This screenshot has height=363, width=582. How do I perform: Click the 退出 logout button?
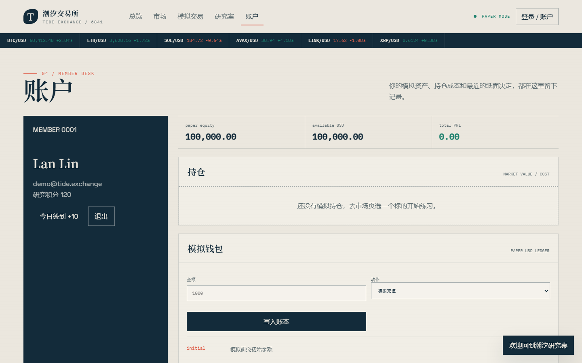tap(101, 216)
